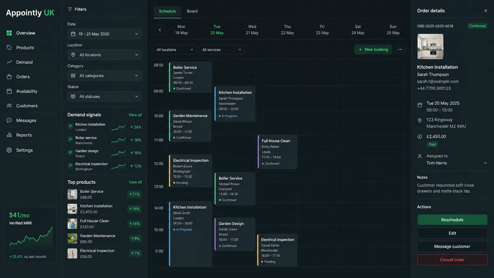Click the person icon beside Assigned to
Viewport: 494px width, 278px height.
pyautogui.click(x=419, y=157)
